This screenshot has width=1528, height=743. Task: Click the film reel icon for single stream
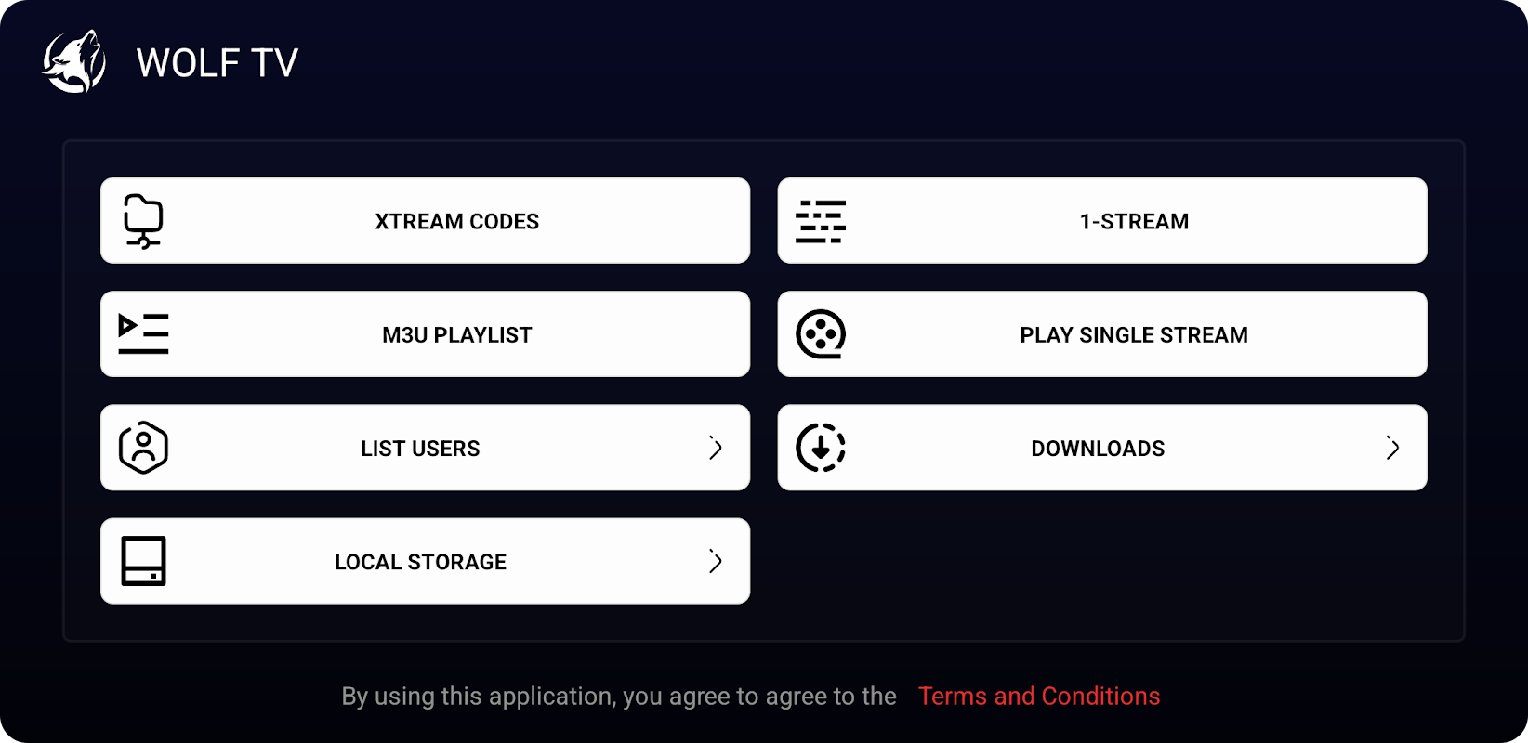[821, 334]
